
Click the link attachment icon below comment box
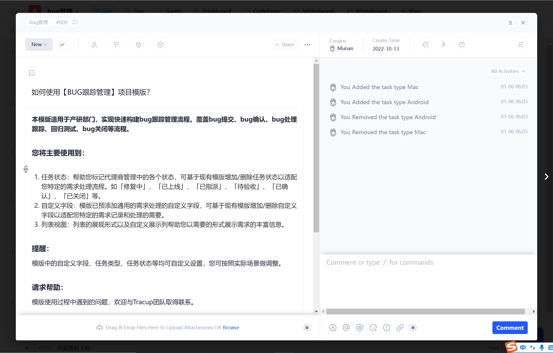400,328
